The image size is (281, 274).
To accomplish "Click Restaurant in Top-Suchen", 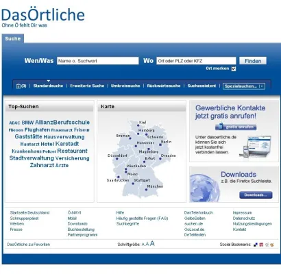I will coord(72,151).
